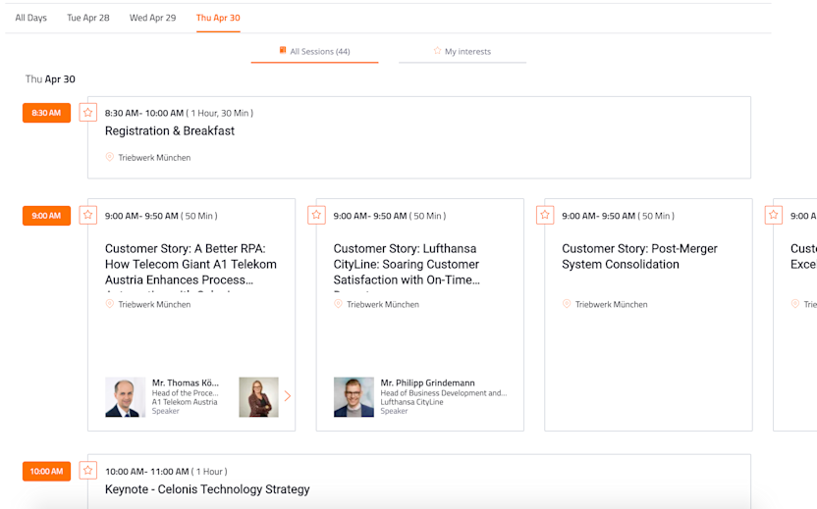The height and width of the screenshot is (509, 817).
Task: Click Mr. Philipp Grindemann's photo
Action: [354, 397]
